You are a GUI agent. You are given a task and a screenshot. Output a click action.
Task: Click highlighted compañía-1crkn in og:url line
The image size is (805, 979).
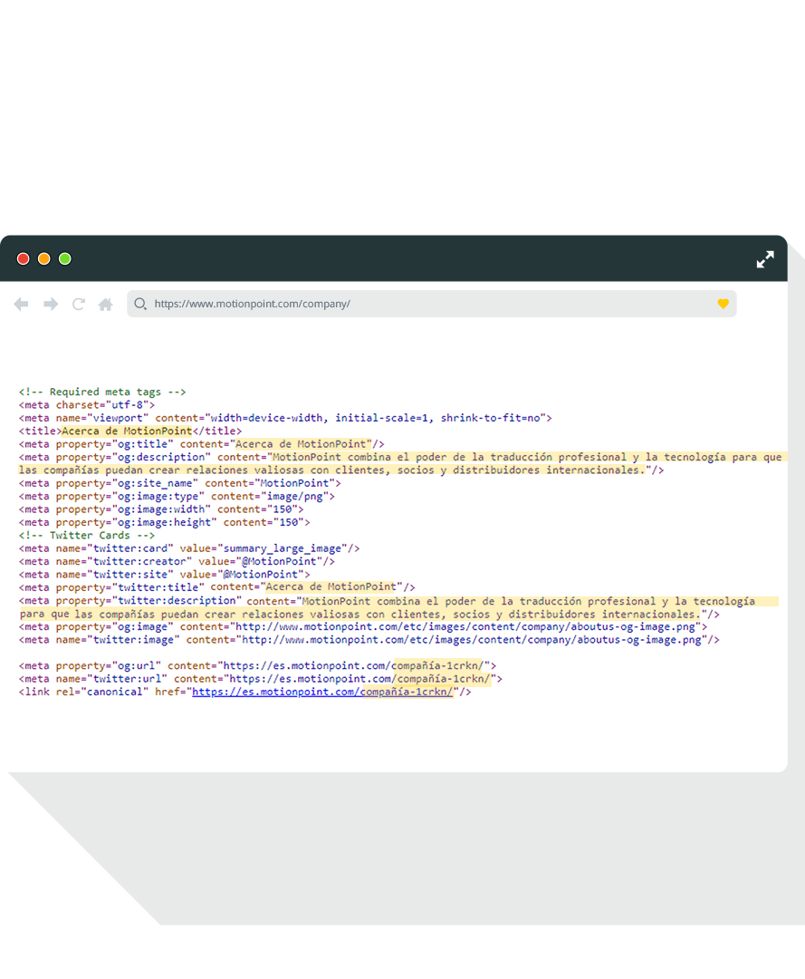436,665
